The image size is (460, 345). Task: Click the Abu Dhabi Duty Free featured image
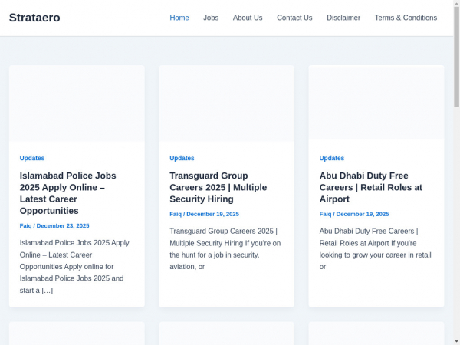point(376,103)
